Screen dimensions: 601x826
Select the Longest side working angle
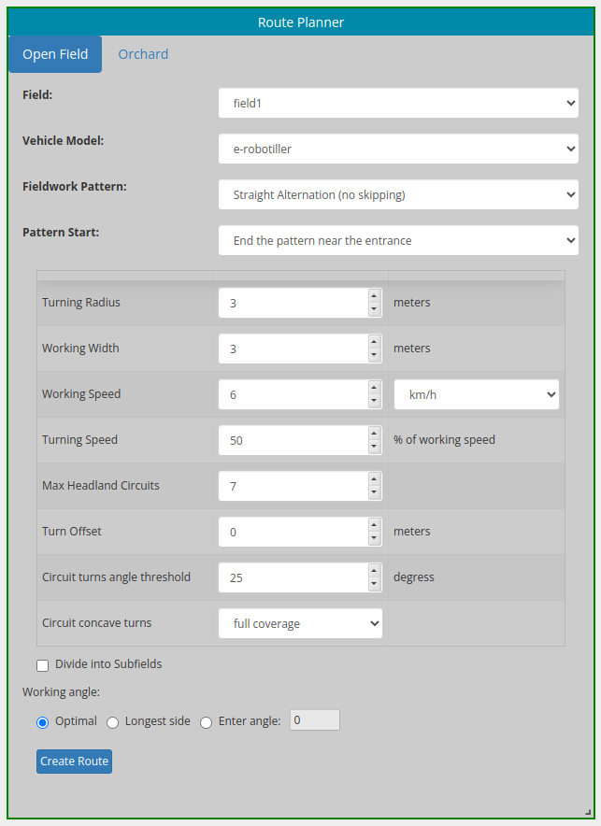pyautogui.click(x=112, y=722)
